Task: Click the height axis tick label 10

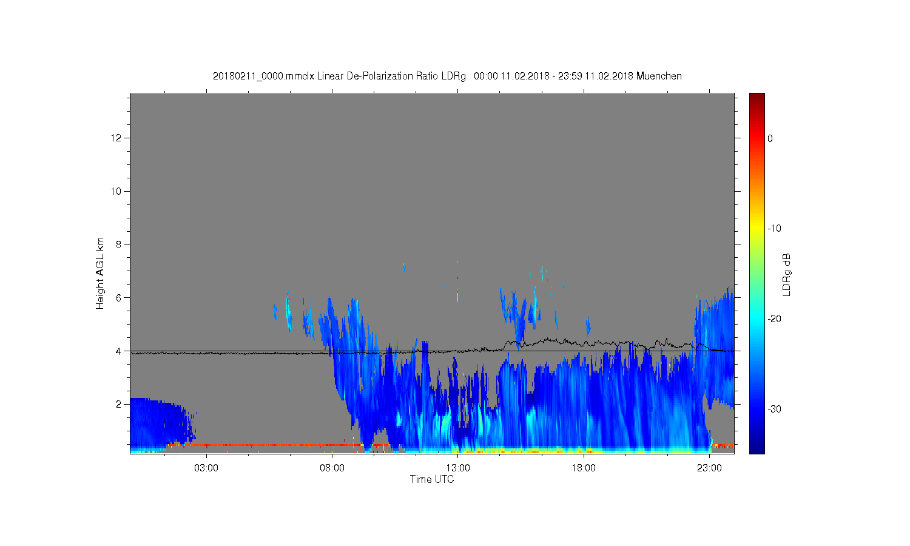Action: 116,191
